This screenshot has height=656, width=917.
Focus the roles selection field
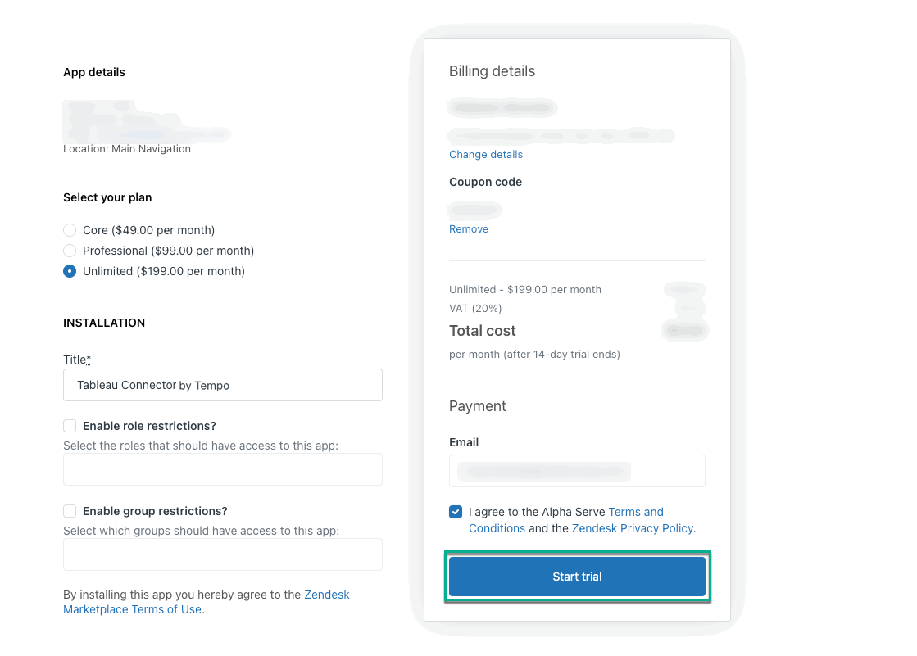click(222, 469)
